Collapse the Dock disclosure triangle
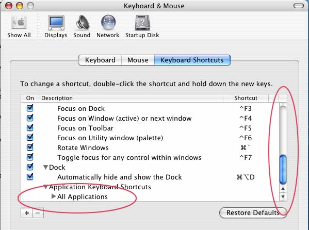The width and height of the screenshot is (309, 230). [x=46, y=167]
